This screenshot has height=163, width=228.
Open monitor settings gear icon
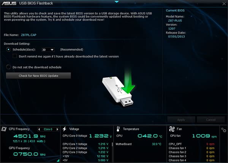224,130
